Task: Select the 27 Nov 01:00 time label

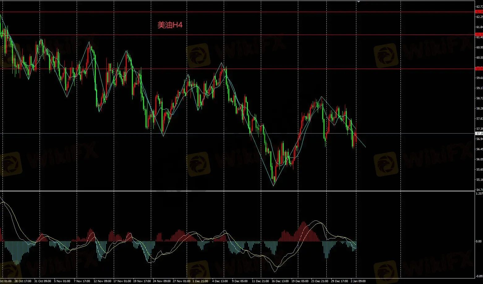Action: pos(181,281)
